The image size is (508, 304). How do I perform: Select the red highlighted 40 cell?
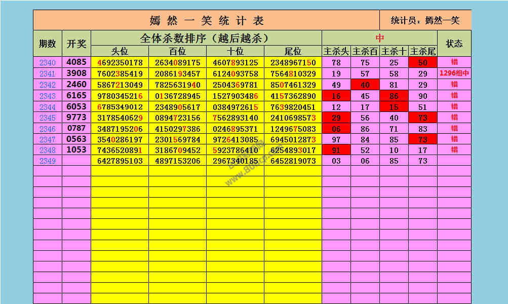365,85
